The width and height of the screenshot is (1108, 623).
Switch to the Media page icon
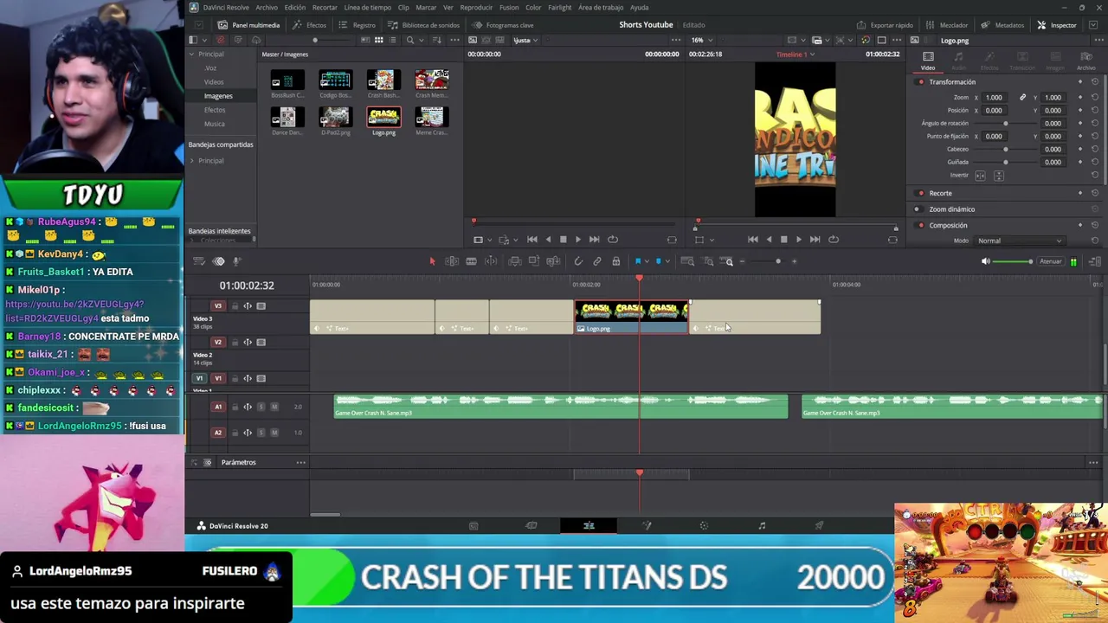473,526
